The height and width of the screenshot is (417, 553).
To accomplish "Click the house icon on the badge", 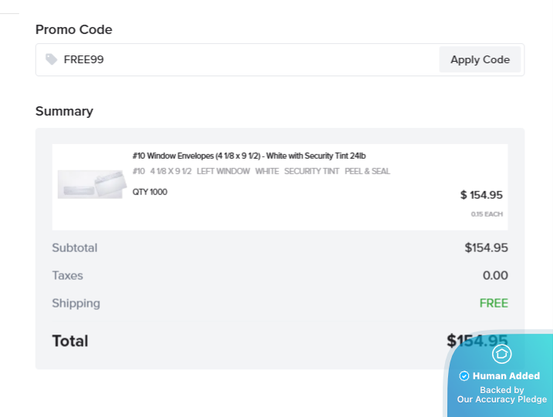I will point(501,354).
